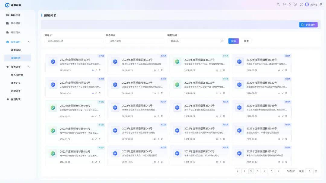Open 数据统计 in the sidebar
The height and width of the screenshot is (183, 326).
[15, 15]
